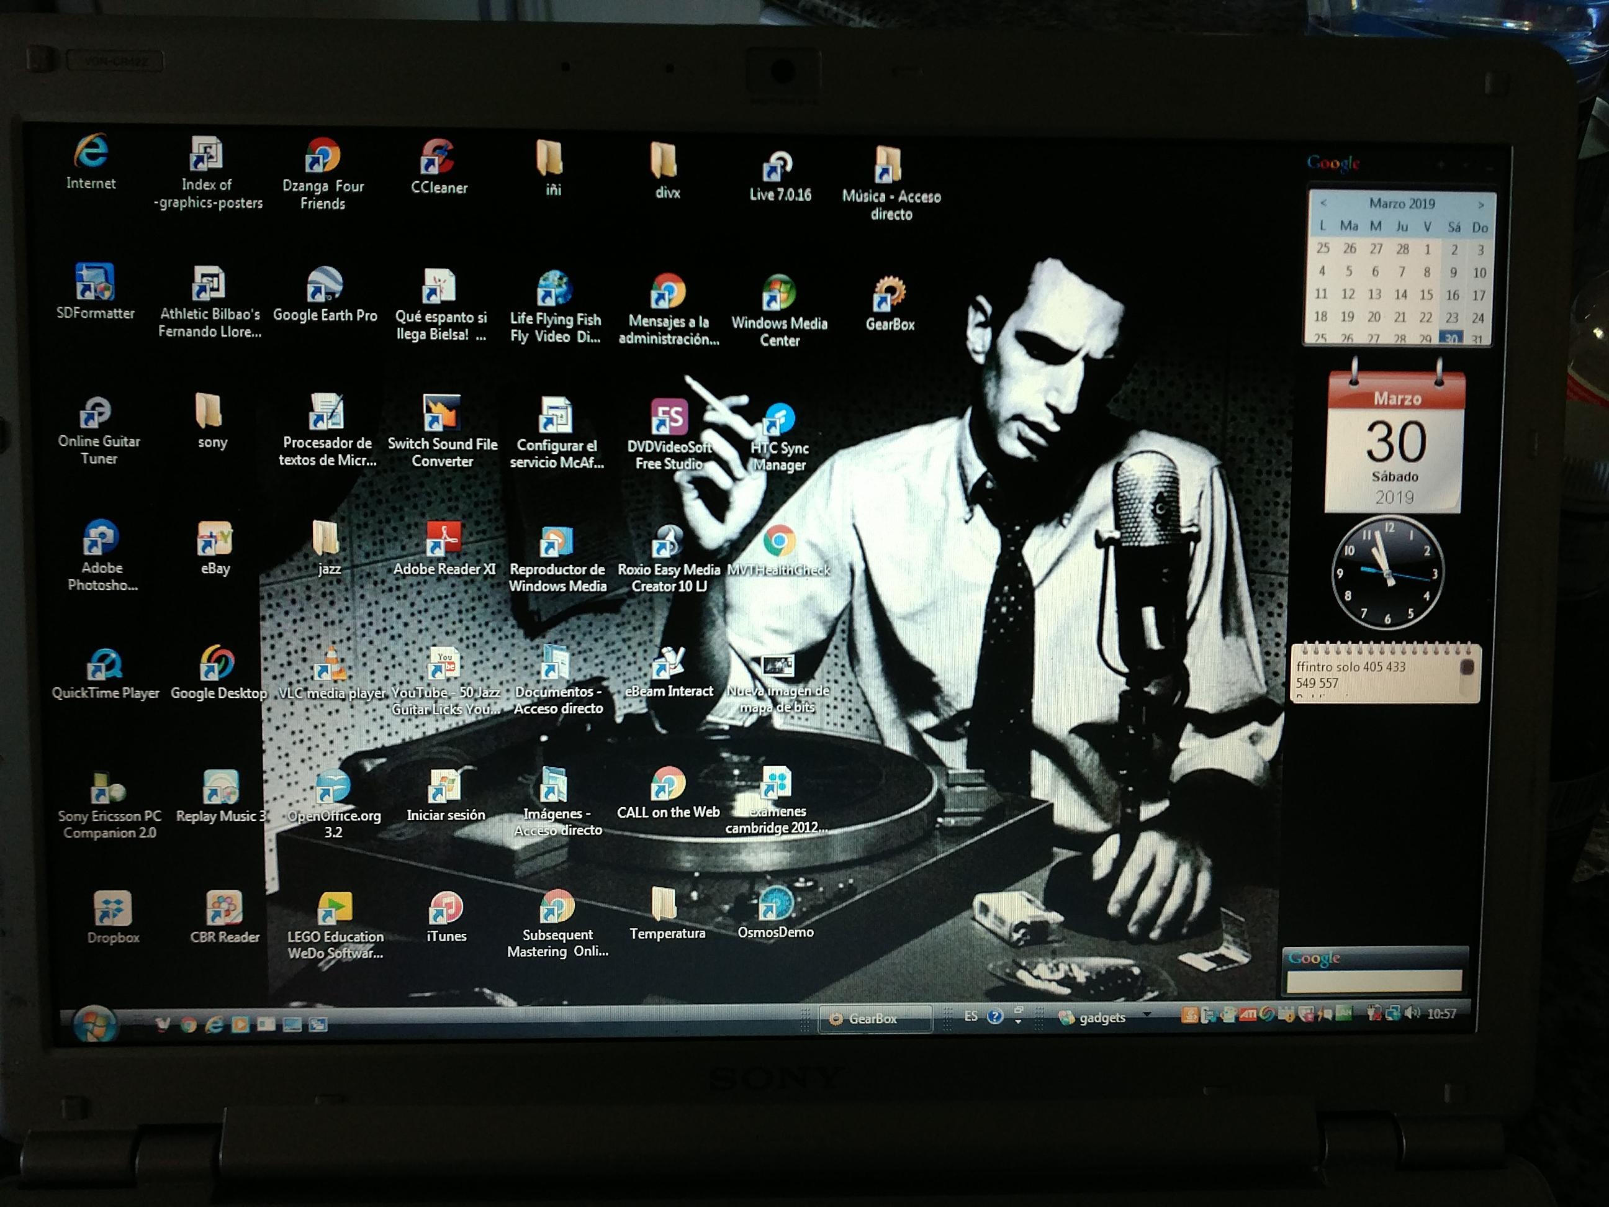This screenshot has width=1609, height=1207.
Task: Expand the gadgets toolbar dropdown arrow
Action: coord(1147,1014)
